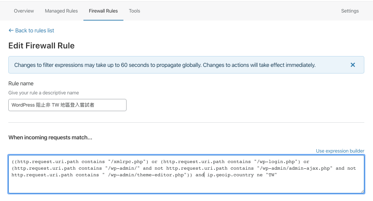The height and width of the screenshot is (201, 373).
Task: Switch to the Managed Rules tab
Action: (x=61, y=11)
